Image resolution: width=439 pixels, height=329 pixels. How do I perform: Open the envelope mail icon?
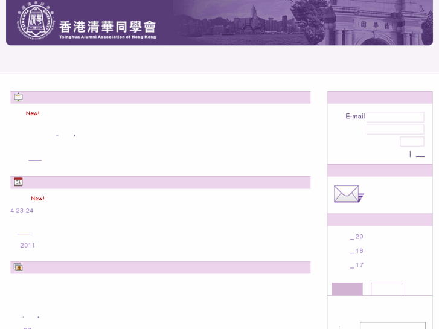tap(349, 194)
